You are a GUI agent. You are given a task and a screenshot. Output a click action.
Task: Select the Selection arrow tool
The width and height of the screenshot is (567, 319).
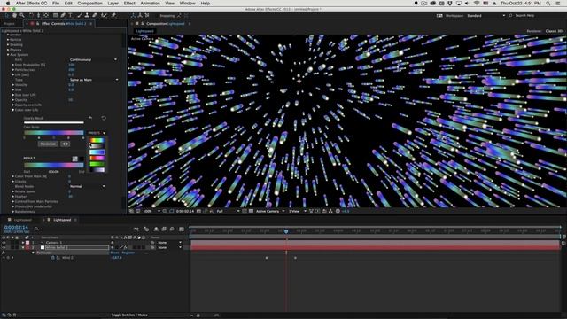(x=7, y=16)
